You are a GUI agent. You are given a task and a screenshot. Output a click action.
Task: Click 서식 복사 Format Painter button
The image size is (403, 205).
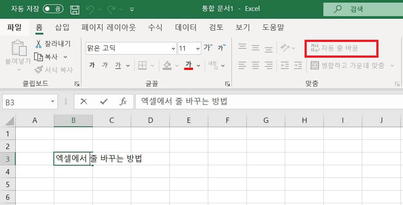pos(54,69)
